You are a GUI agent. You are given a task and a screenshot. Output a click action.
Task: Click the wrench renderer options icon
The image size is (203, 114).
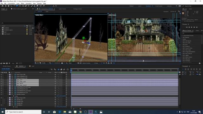coord(179,11)
